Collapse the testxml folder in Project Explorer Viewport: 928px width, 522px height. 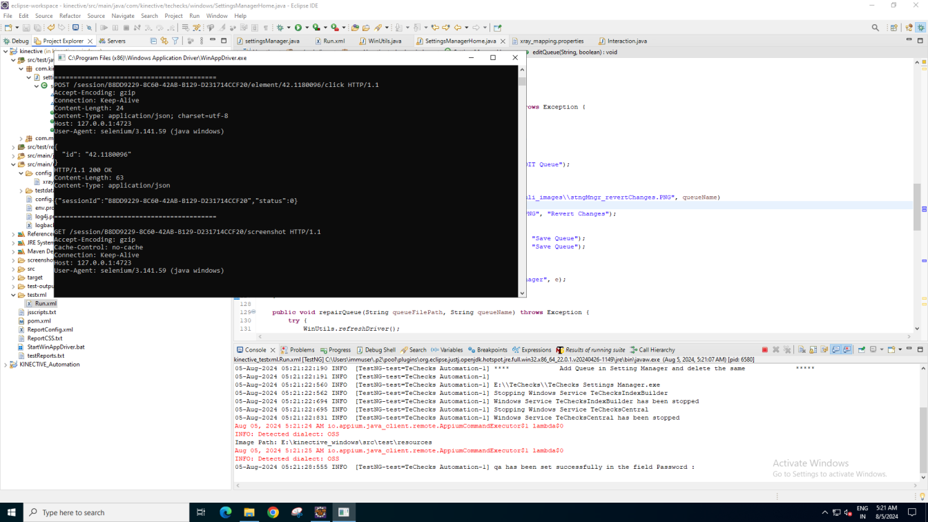tap(13, 295)
